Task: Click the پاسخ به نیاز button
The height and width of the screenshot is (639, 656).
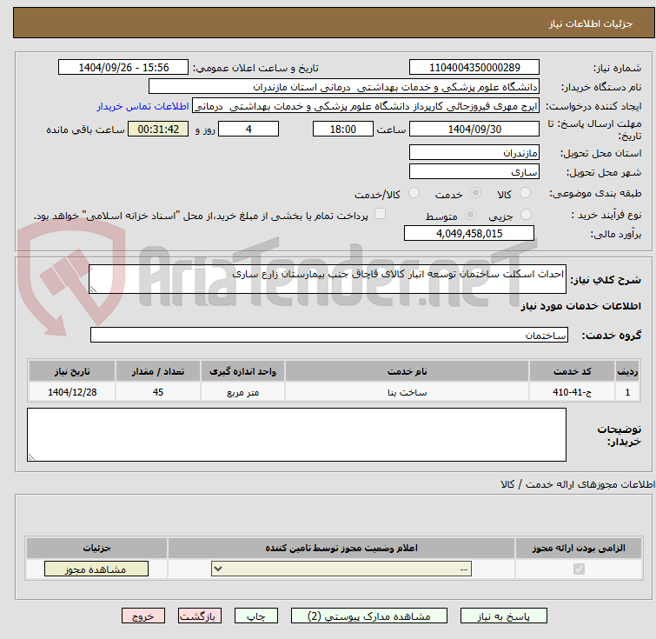Action: point(503,616)
